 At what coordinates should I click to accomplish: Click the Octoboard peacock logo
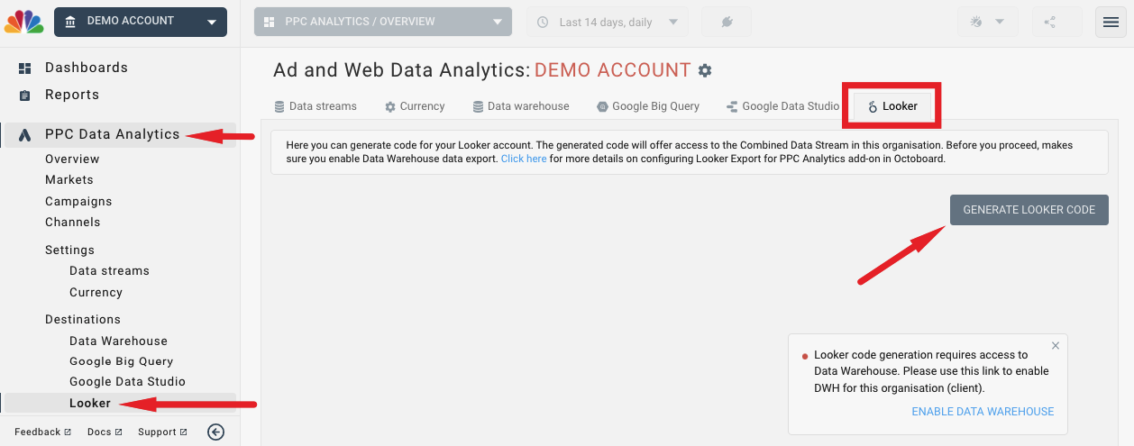24,22
